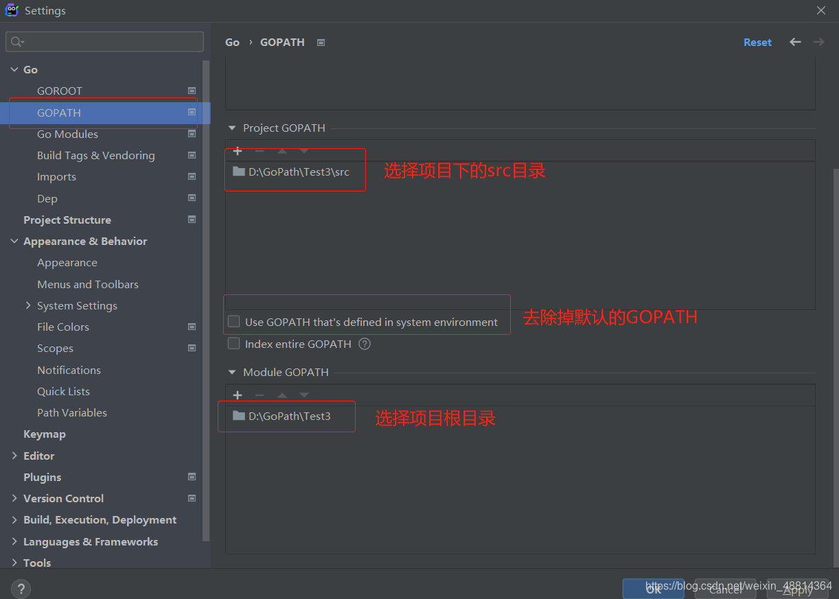Viewport: 839px width, 599px height.
Task: Click the project-level icon beside Plugins
Action: [192, 477]
